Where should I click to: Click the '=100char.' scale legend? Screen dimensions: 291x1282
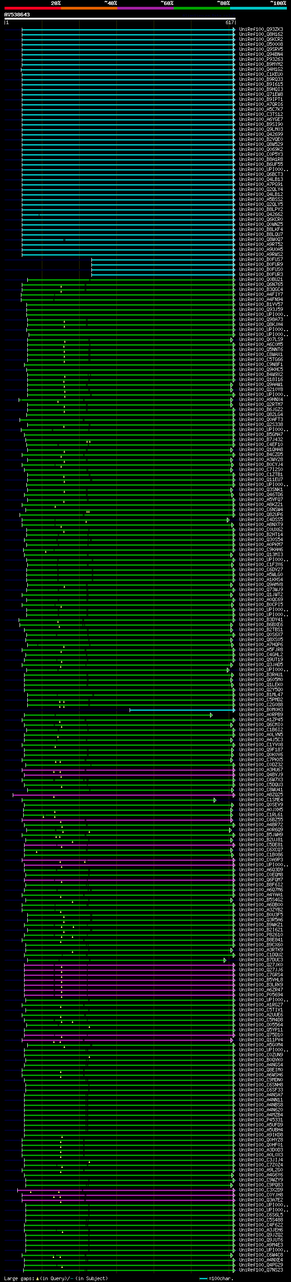pyautogui.click(x=221, y=1278)
